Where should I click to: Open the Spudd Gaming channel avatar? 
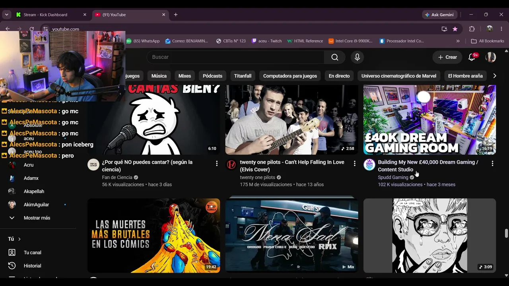369,164
